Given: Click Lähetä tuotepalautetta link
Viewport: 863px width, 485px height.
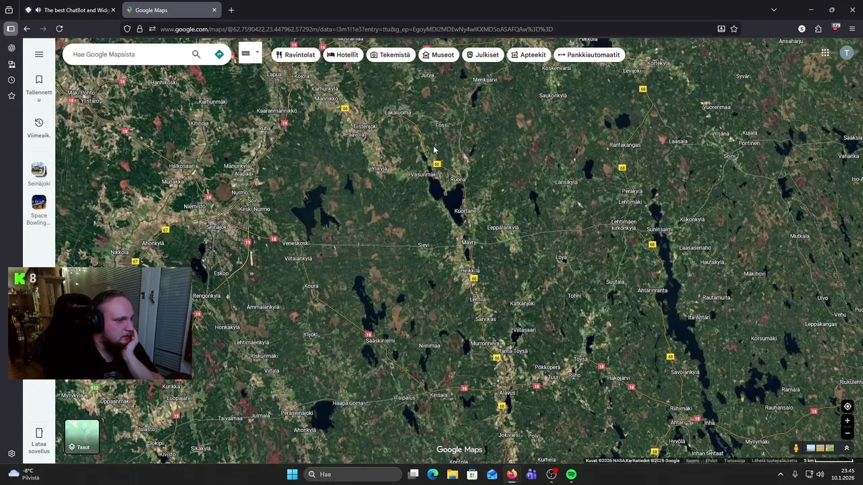Looking at the screenshot, I should tap(774, 461).
